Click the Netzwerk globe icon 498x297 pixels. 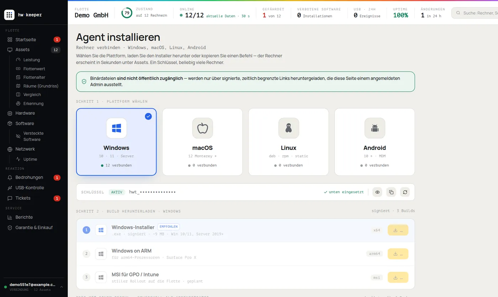[x=10, y=149]
